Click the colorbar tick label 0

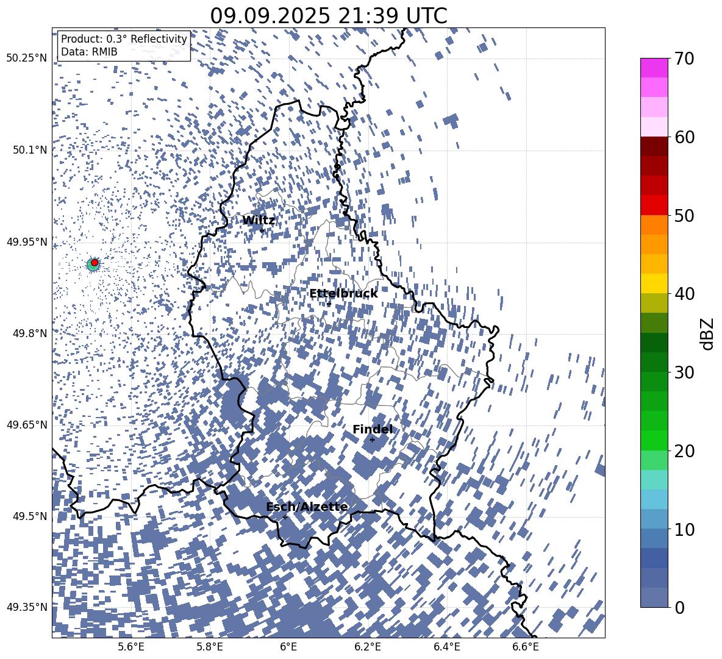coord(679,607)
